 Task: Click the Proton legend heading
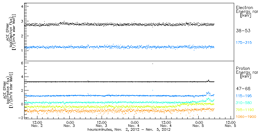pos(243,69)
